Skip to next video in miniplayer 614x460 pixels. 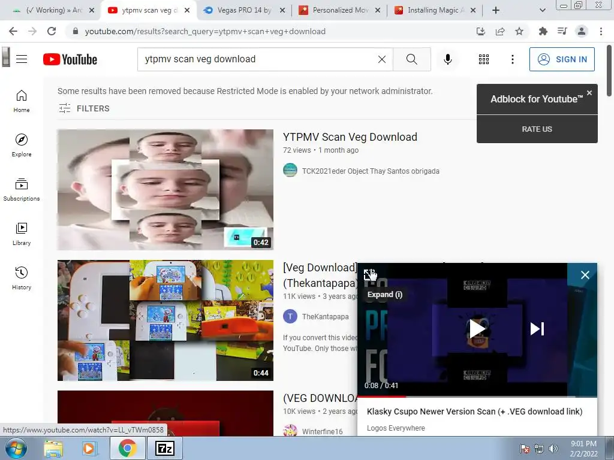pos(537,329)
